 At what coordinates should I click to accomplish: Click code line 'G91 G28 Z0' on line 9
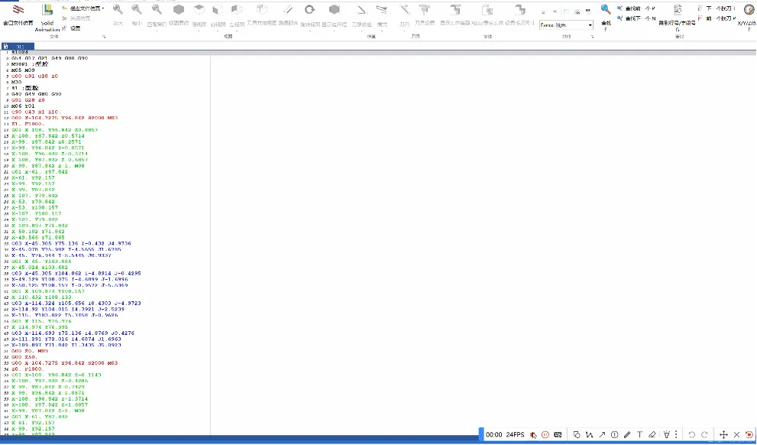(x=28, y=100)
